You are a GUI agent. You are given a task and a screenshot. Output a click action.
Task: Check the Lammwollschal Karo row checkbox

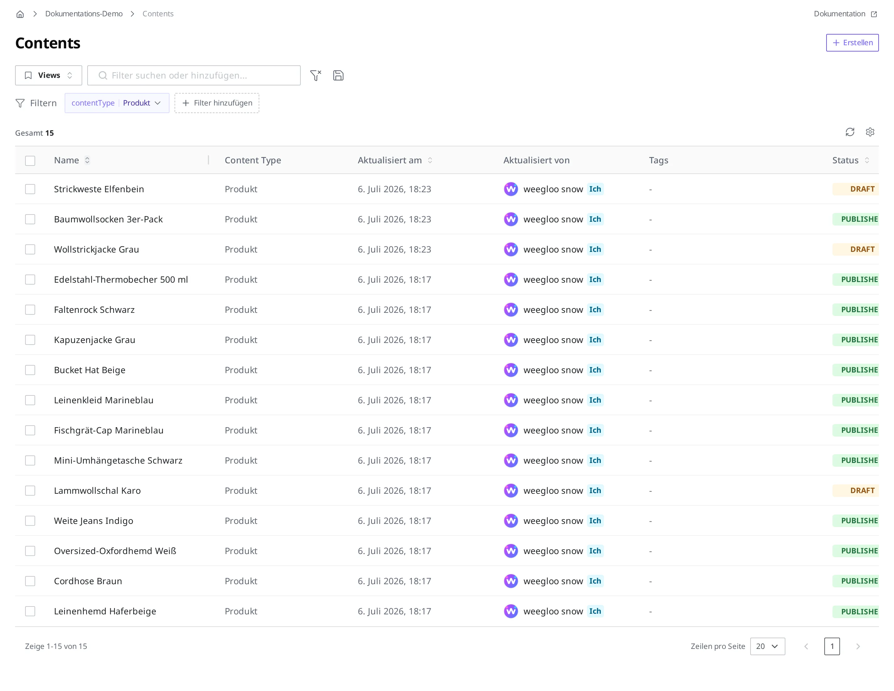pyautogui.click(x=30, y=491)
